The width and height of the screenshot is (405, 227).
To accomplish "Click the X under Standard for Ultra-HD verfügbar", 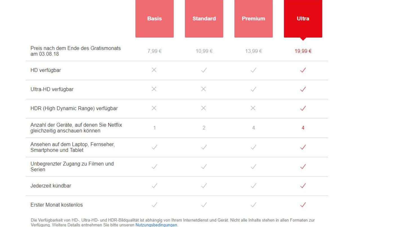I will tap(204, 89).
